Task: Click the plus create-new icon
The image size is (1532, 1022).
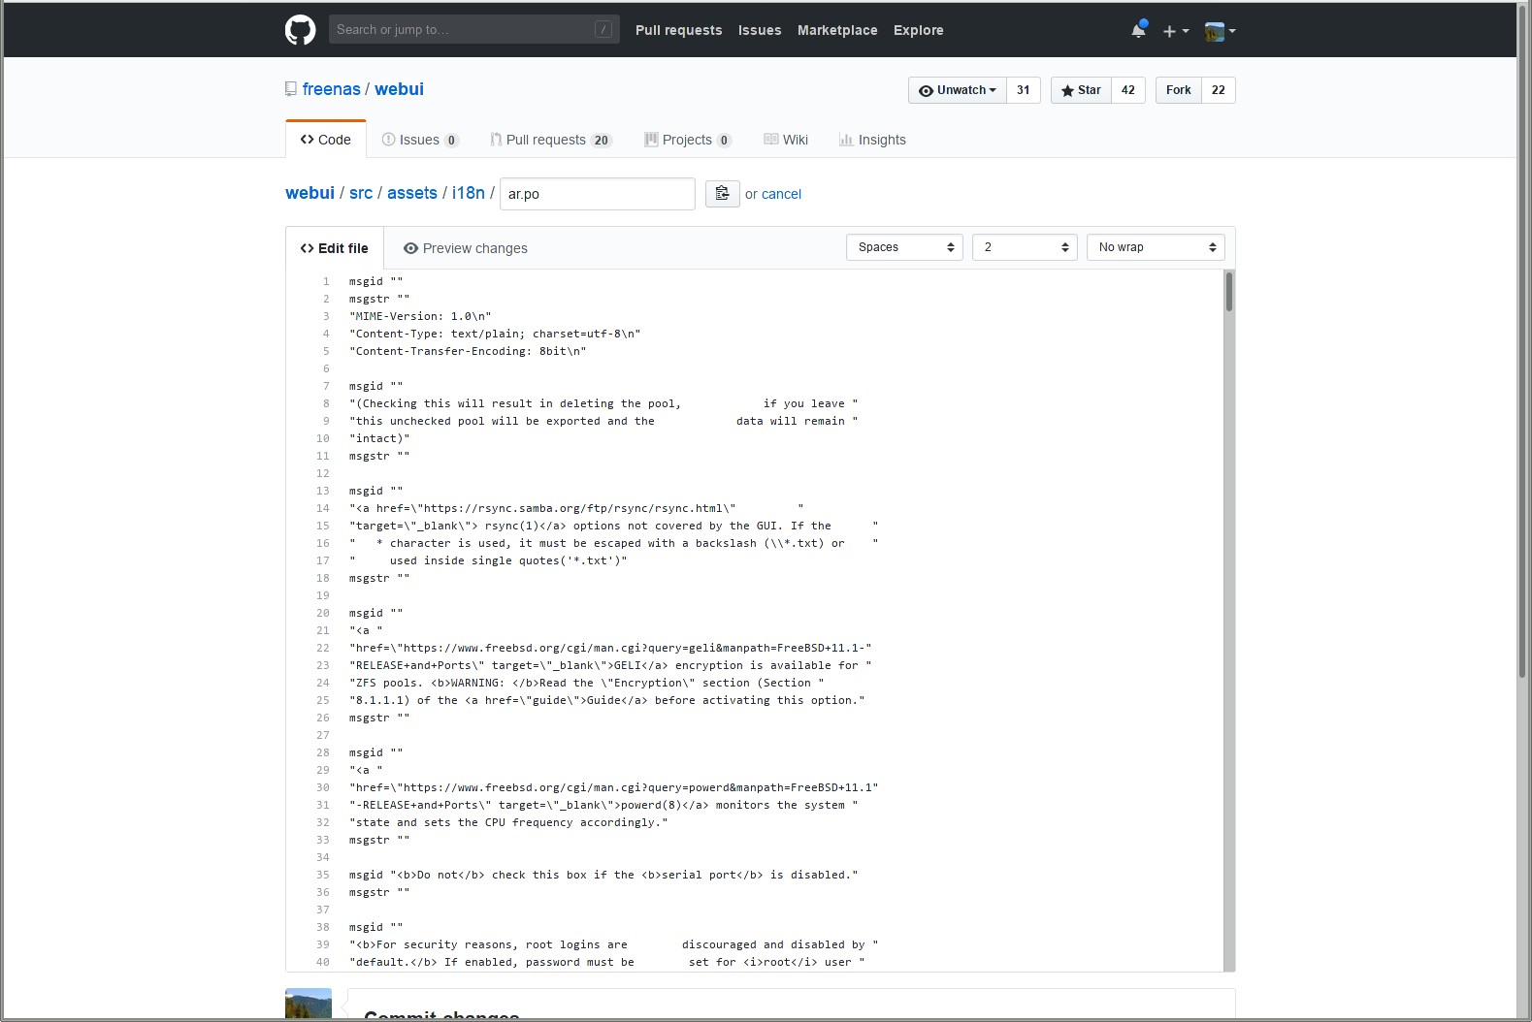Action: 1175,31
